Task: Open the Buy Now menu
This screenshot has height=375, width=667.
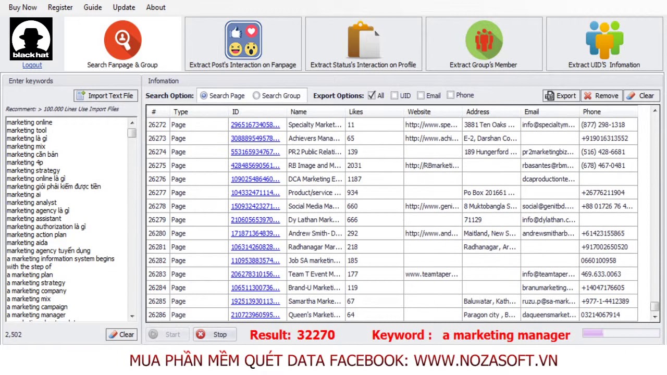Action: 23,7
